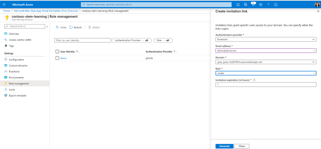Open Microsoft.Web-StaticApp-Portal Overview breadcrumb
This screenshot has height=149, width=321.
pos(46,11)
